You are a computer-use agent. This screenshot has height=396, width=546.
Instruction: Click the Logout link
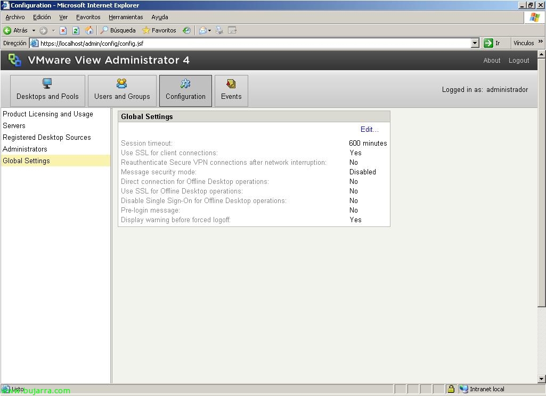519,61
